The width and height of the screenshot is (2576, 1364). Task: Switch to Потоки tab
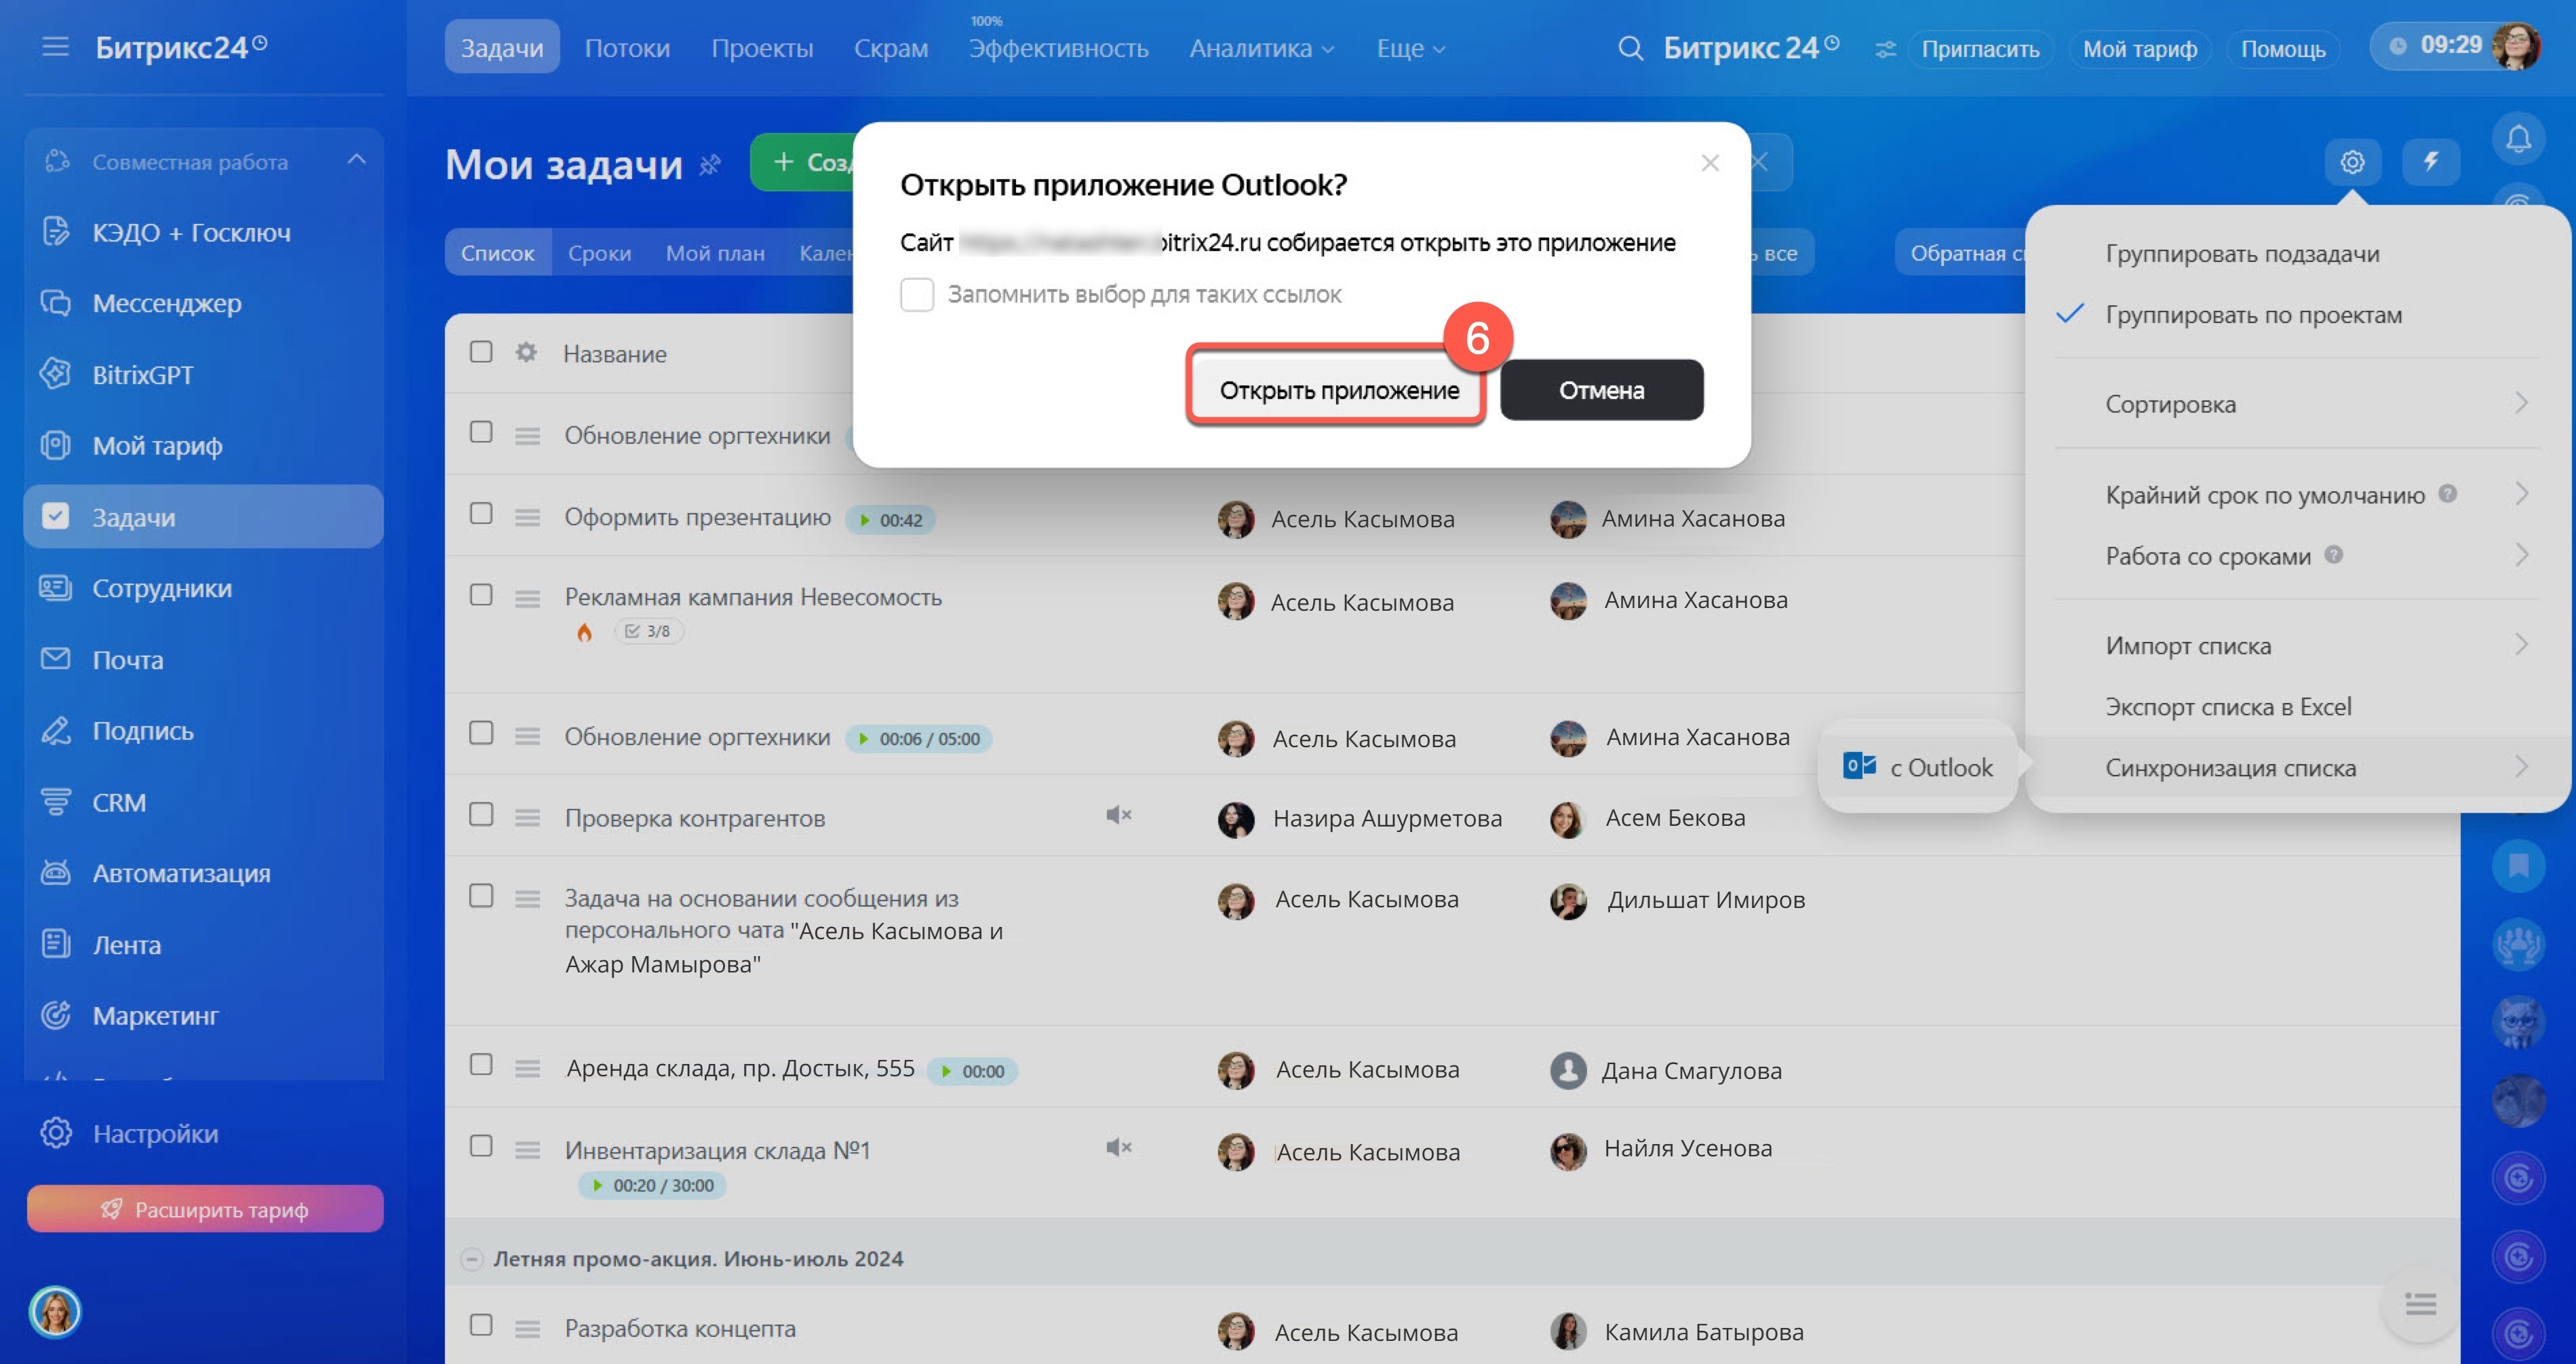[x=627, y=48]
